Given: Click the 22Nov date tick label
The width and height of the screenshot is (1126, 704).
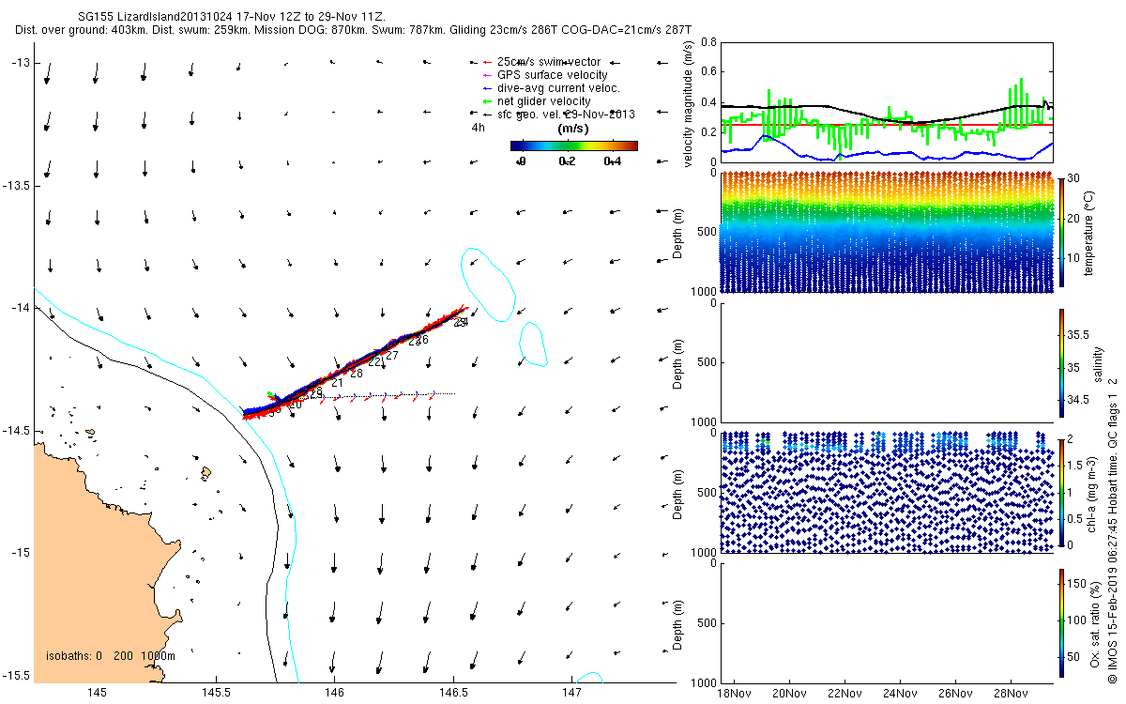Looking at the screenshot, I should click(844, 694).
